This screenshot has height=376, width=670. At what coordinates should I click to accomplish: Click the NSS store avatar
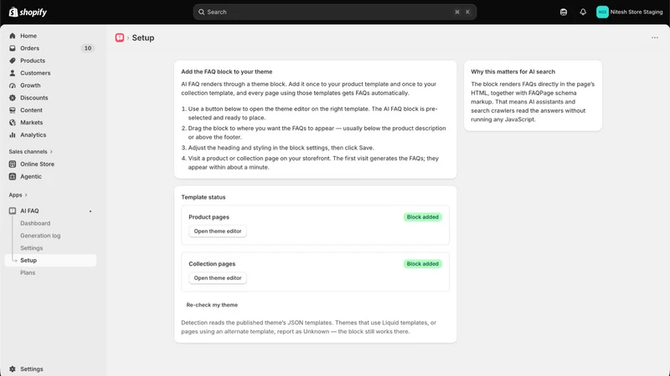(602, 12)
